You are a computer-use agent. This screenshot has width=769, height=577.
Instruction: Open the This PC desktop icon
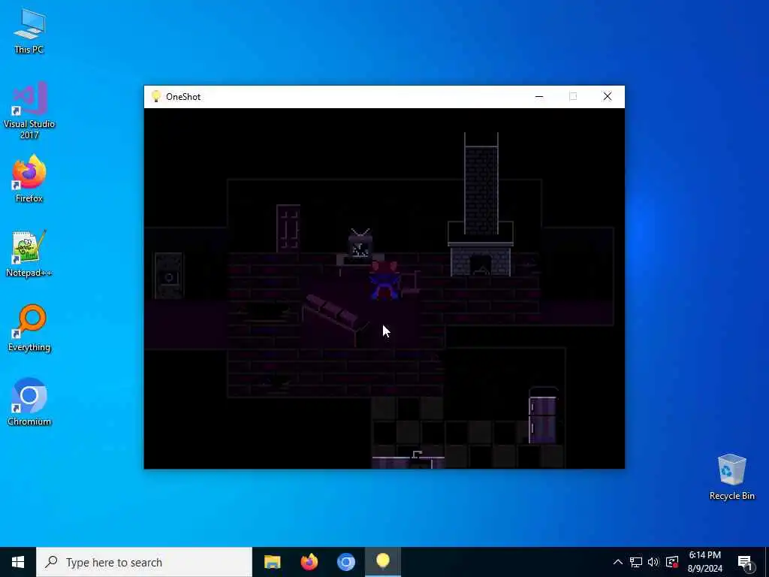[x=29, y=30]
